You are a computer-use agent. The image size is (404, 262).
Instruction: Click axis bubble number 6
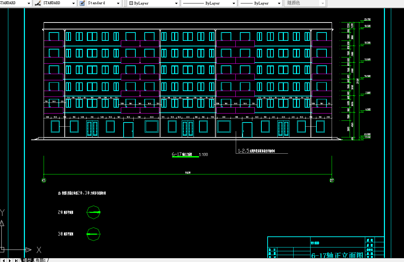point(44,180)
